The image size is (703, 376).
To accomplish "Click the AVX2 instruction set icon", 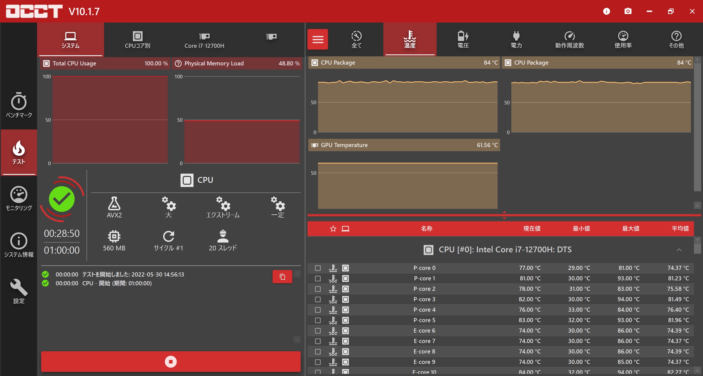I will click(x=114, y=203).
